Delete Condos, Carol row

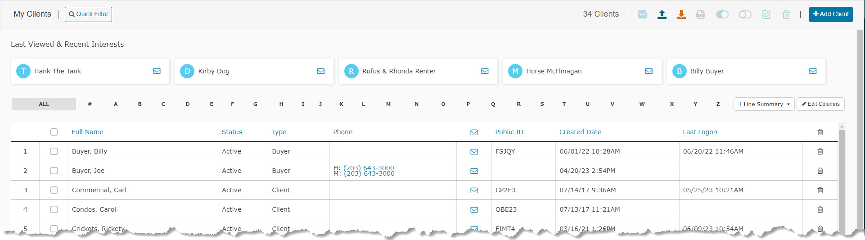click(x=820, y=209)
